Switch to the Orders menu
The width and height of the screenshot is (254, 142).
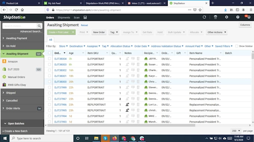tap(50, 17)
